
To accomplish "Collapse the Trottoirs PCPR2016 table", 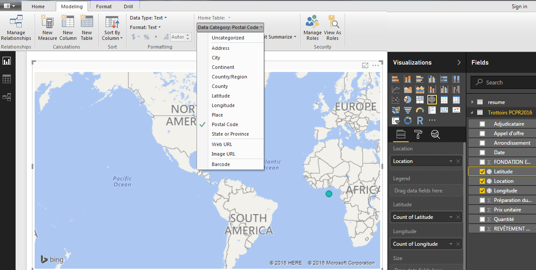I will [x=472, y=112].
